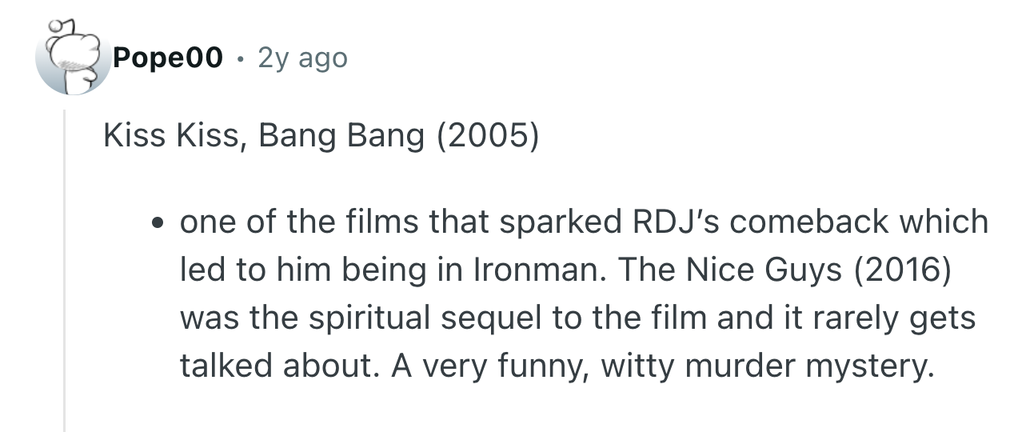
Task: Click the words "Bang Bang" in the title line
Action: click(341, 136)
